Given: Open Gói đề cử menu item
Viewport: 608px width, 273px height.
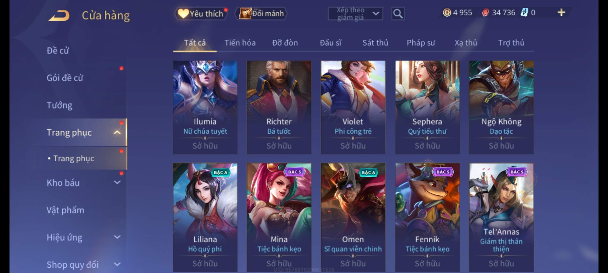Looking at the screenshot, I should 65,78.
